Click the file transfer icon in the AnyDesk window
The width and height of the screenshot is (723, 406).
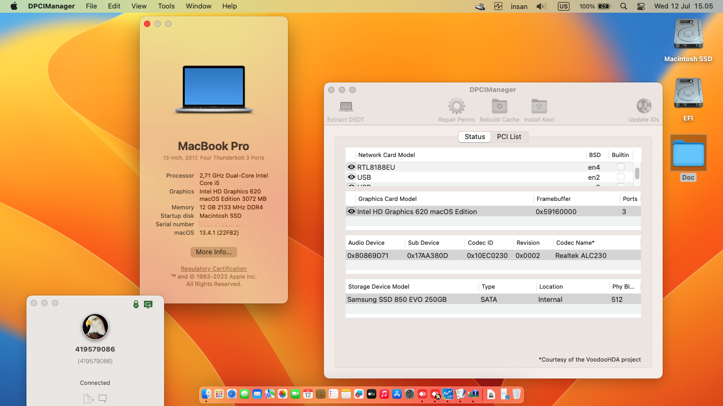(x=88, y=399)
